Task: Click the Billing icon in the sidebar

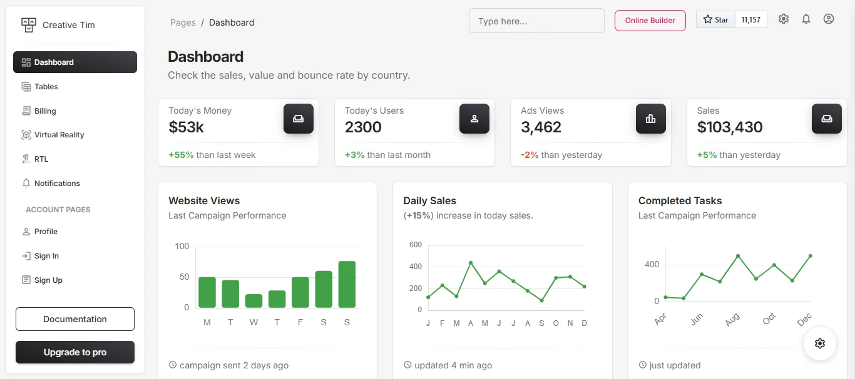Action: click(x=26, y=111)
